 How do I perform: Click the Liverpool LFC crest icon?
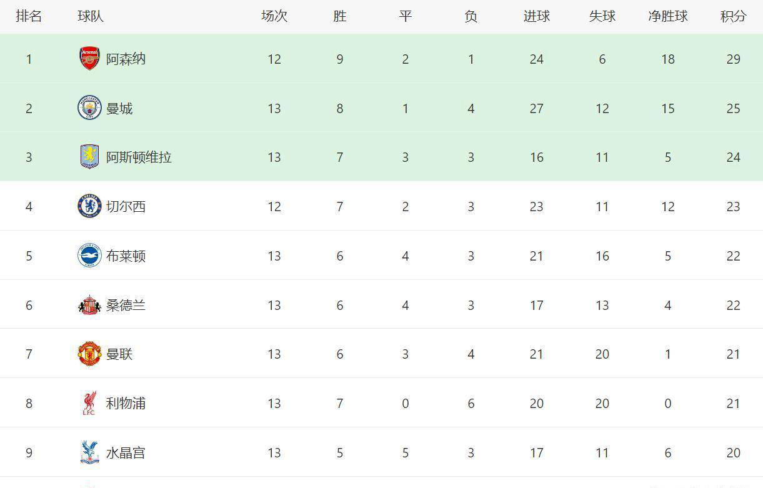click(x=89, y=403)
